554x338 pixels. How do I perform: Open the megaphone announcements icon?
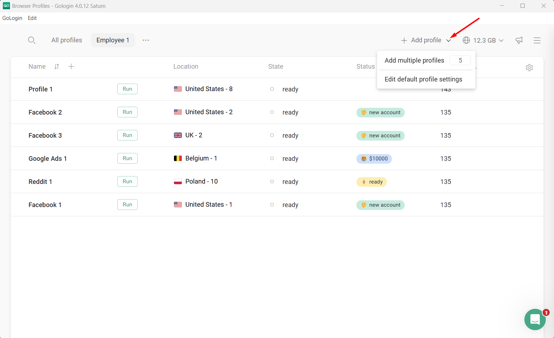click(519, 40)
